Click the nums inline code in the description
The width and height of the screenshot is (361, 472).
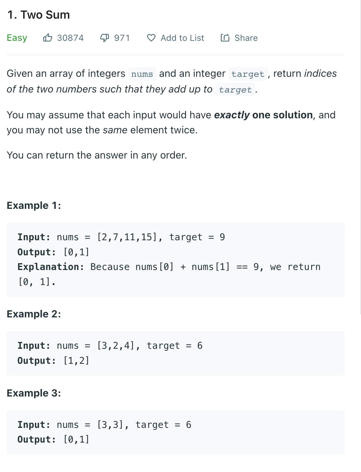(x=142, y=74)
